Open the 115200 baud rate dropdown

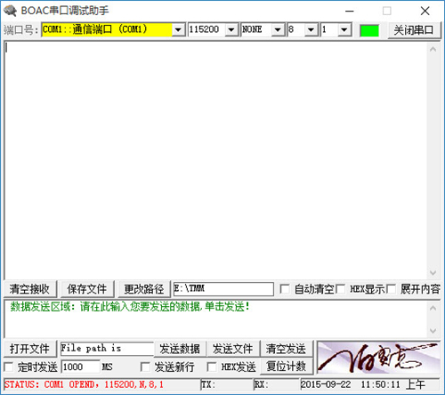coord(231,29)
